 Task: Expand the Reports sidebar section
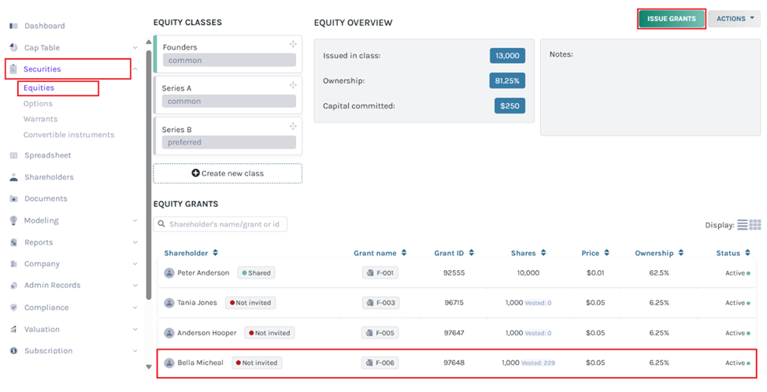click(135, 242)
